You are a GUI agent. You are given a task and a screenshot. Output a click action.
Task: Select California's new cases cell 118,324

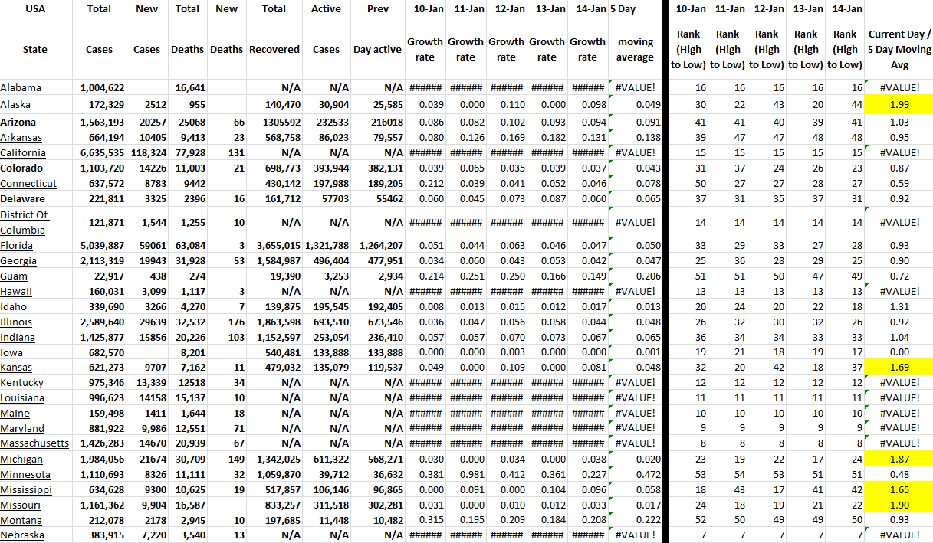coord(146,152)
